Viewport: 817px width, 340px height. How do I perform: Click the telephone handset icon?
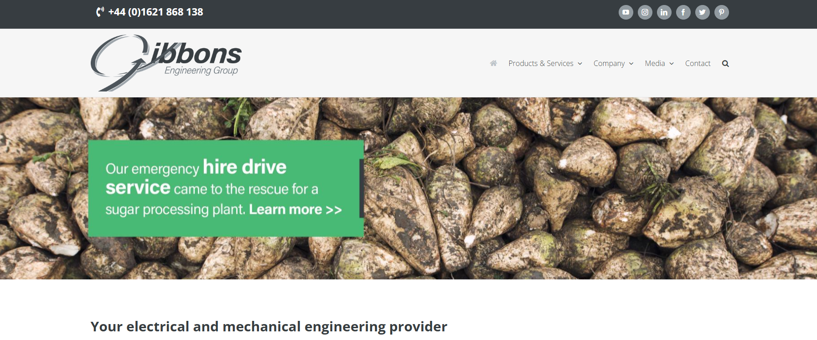pos(100,12)
